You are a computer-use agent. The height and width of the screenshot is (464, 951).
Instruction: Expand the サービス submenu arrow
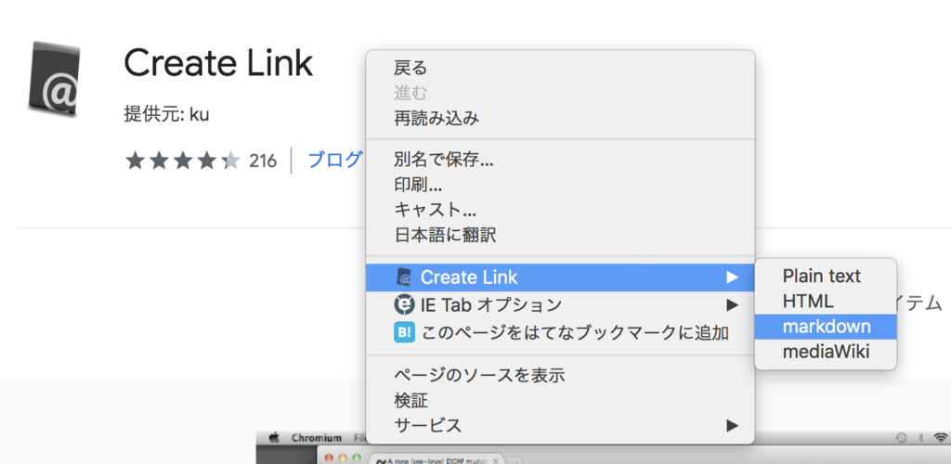[x=732, y=426]
